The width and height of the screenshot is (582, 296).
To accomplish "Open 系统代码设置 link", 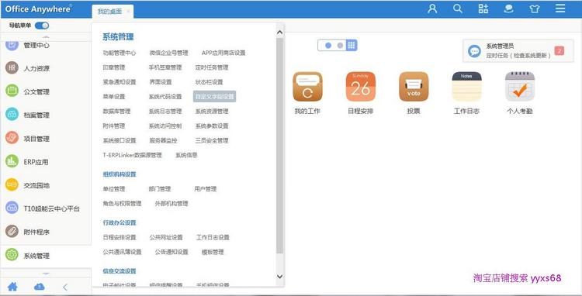I will click(165, 97).
